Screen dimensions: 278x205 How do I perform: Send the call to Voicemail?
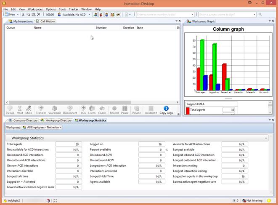pyautogui.click(x=54, y=110)
